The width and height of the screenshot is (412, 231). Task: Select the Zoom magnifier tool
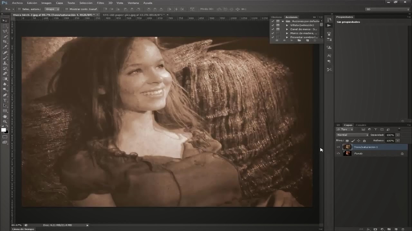click(x=5, y=122)
